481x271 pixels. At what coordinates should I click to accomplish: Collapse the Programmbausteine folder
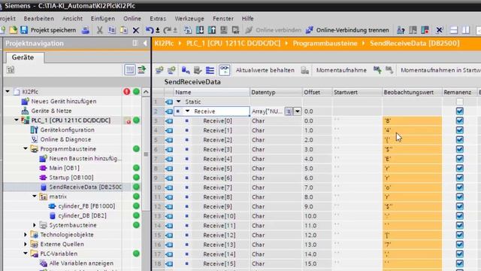(x=26, y=149)
